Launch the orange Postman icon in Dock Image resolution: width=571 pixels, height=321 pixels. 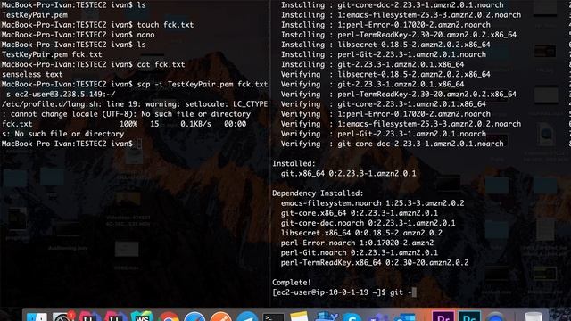(221, 317)
